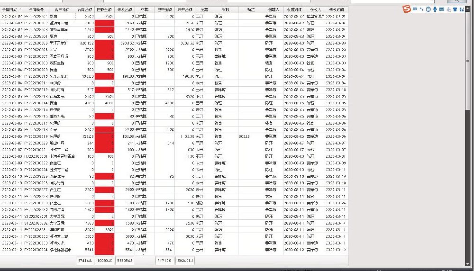Click the 创建人 creator column header

274,9
